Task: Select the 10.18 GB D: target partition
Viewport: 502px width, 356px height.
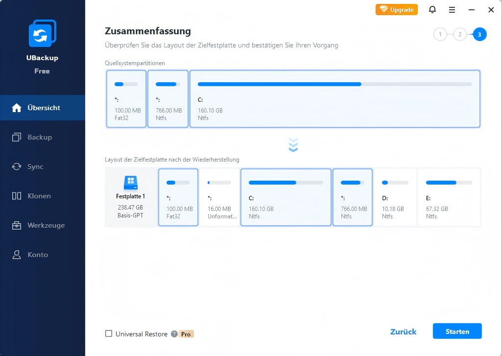Action: pos(395,197)
